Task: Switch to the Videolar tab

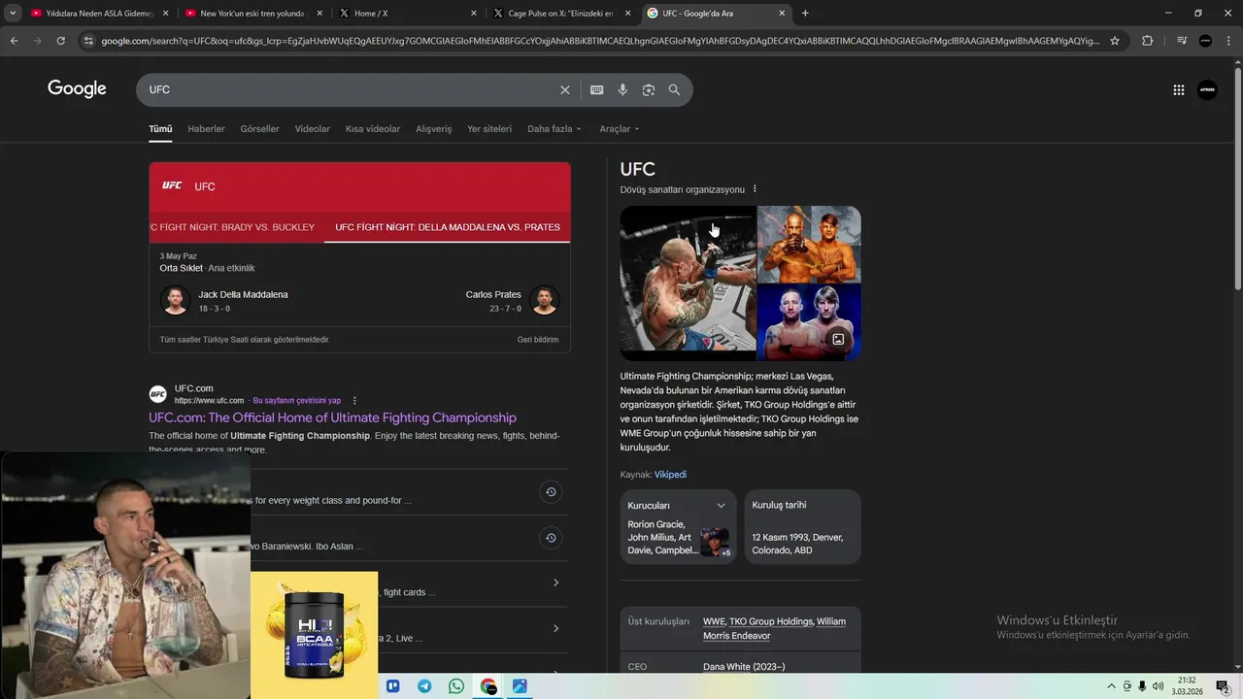Action: (313, 128)
